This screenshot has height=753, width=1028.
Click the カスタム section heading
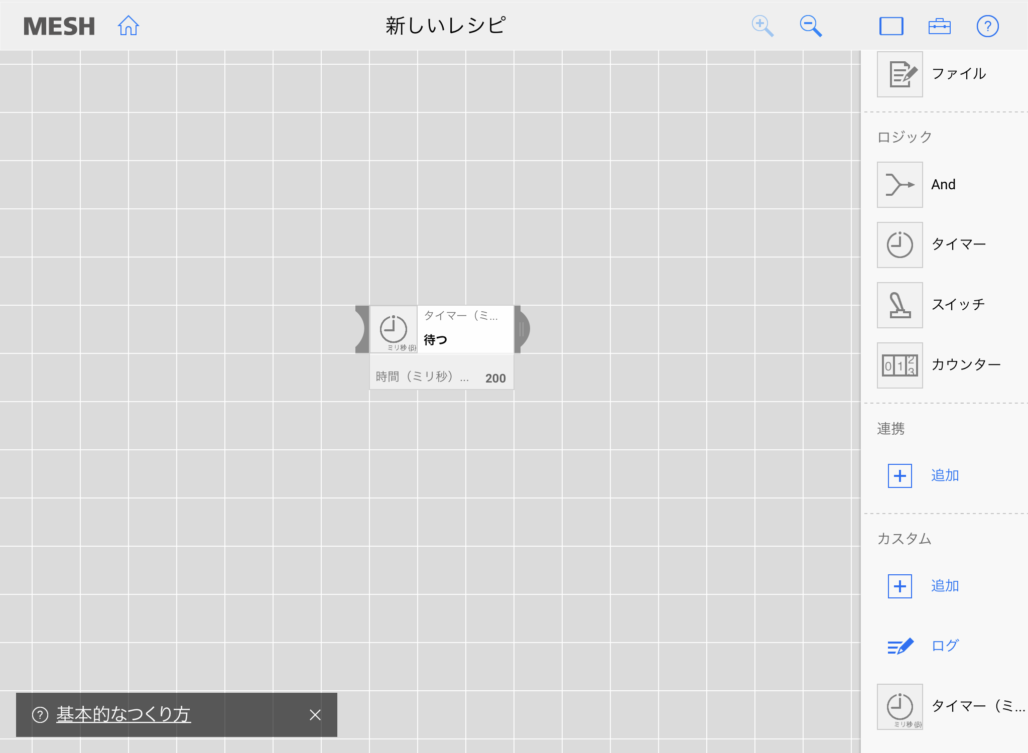(x=905, y=539)
